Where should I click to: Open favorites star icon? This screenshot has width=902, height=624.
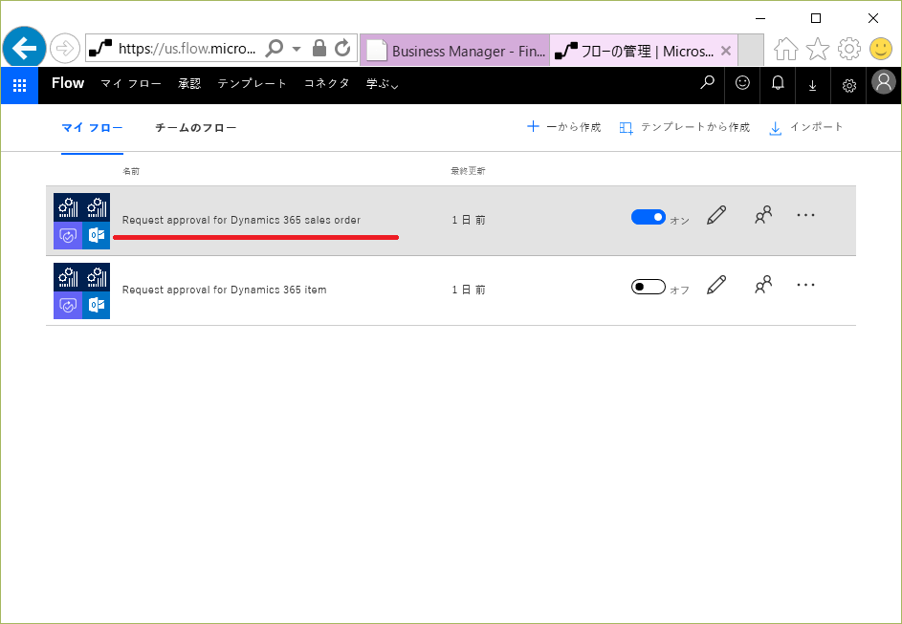point(818,49)
